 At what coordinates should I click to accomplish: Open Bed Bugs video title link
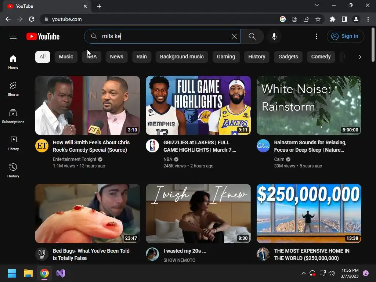pos(91,254)
